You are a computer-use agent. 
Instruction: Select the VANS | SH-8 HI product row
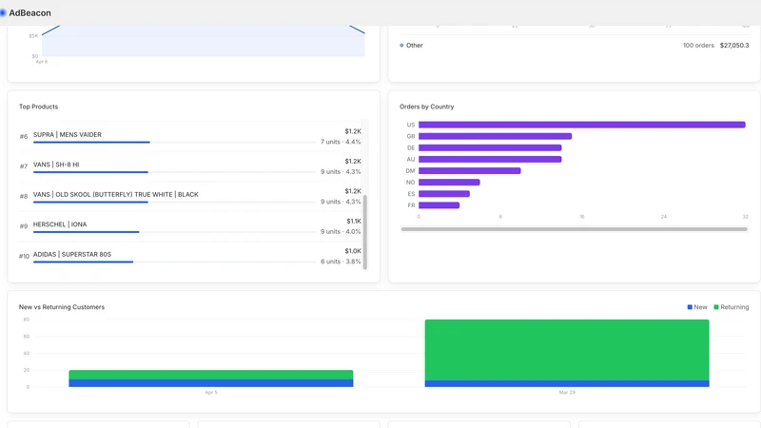coord(190,166)
